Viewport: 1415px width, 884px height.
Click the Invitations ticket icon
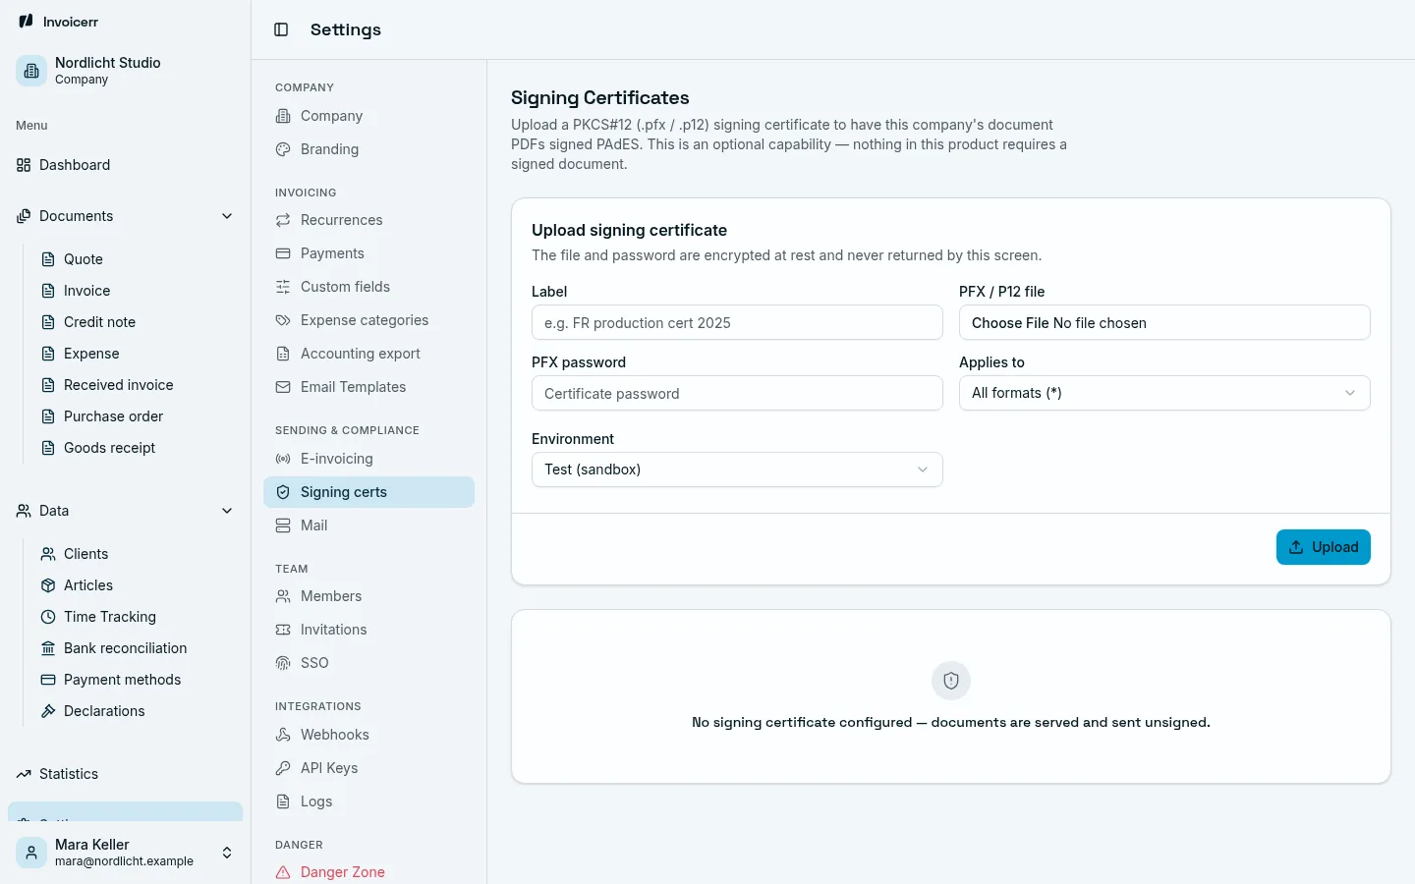[283, 630]
